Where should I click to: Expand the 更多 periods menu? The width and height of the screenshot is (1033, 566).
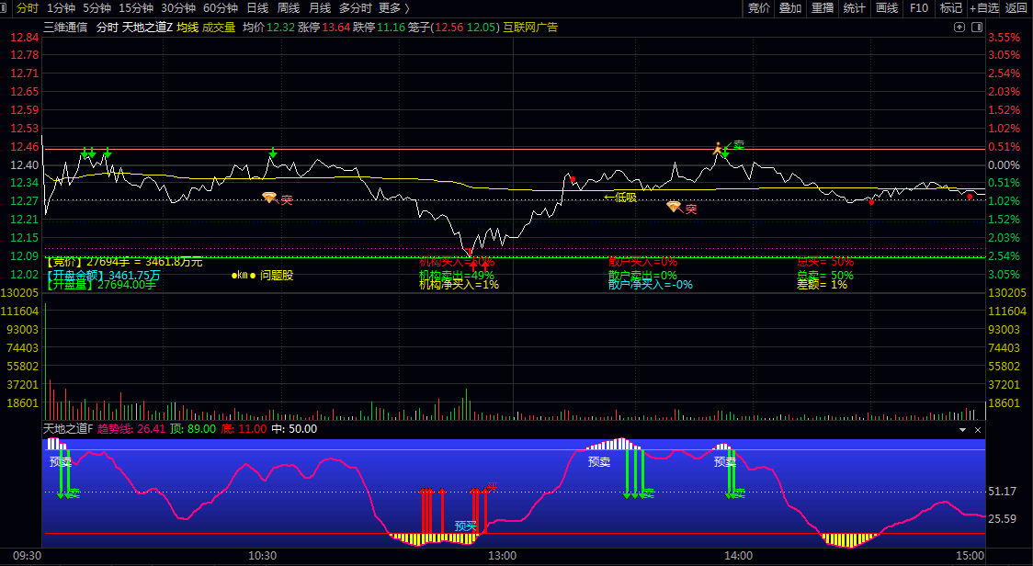(393, 8)
